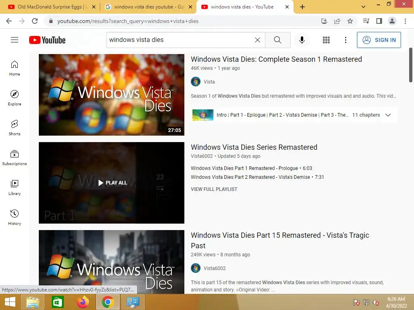Play Part 2 Remastered - Vista's Demise entry
This screenshot has height=310, width=414.
pos(257,177)
